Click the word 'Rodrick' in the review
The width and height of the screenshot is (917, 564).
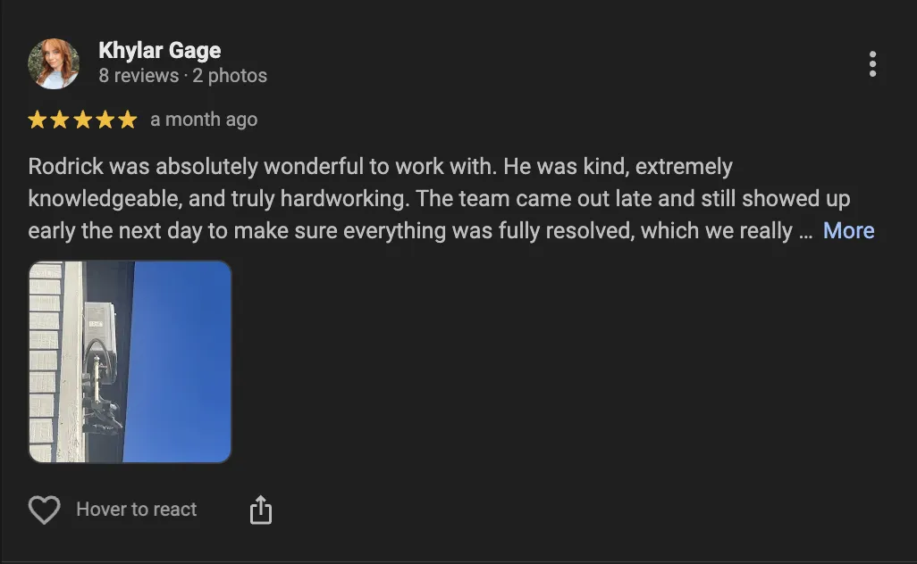click(65, 167)
